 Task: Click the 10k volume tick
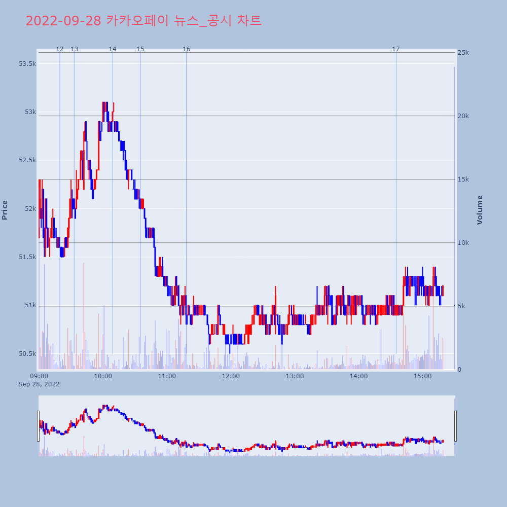click(x=463, y=243)
